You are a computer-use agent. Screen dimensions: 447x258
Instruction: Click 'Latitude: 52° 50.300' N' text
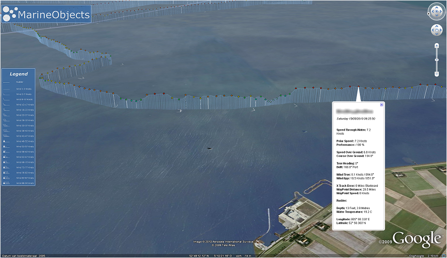352,223
